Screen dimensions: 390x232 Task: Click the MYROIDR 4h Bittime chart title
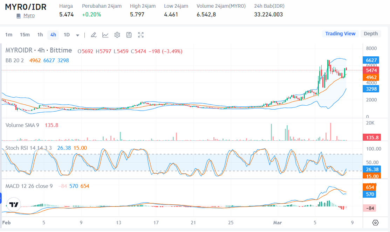pyautogui.click(x=39, y=50)
